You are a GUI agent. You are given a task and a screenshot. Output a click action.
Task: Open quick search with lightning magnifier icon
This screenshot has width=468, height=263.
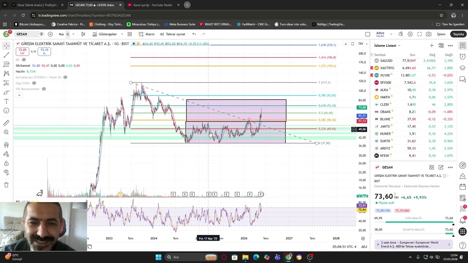click(401, 34)
